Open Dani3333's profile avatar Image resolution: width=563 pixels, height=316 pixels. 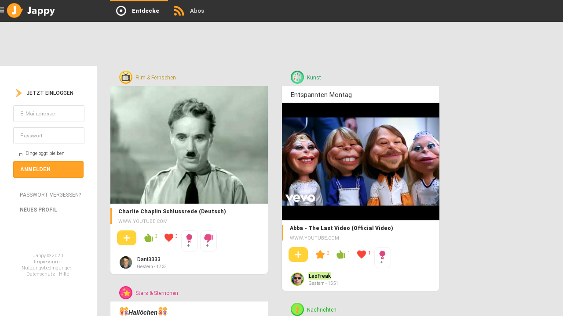tap(126, 262)
